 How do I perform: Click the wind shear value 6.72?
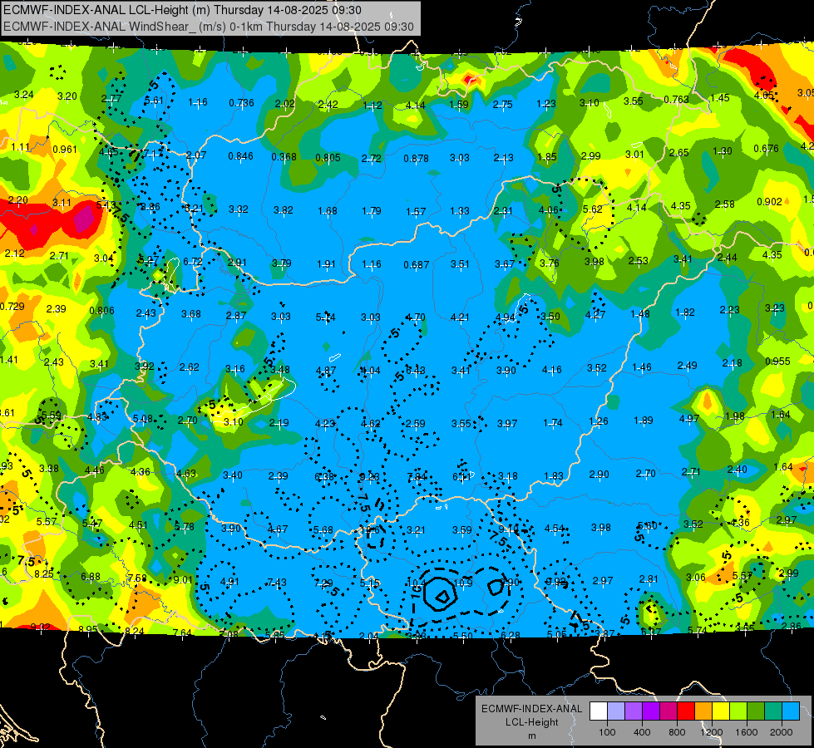(x=193, y=262)
